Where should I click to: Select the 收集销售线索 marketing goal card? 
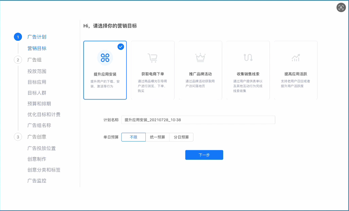tap(248, 70)
